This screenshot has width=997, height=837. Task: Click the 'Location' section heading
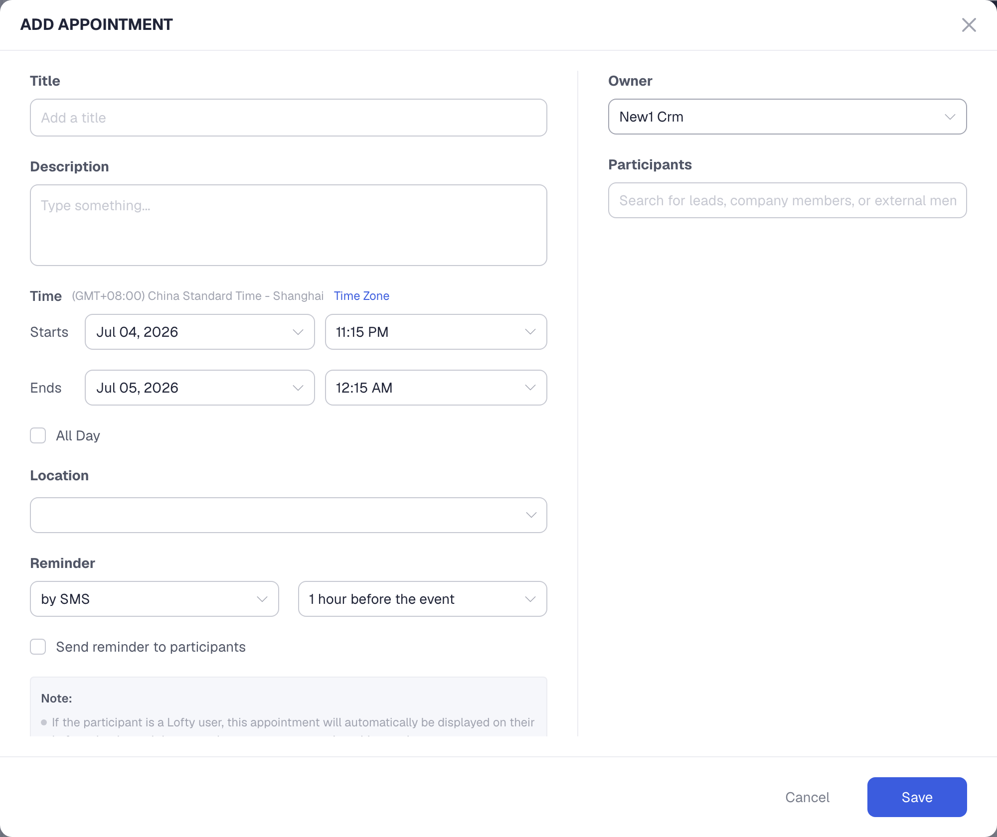click(x=60, y=475)
